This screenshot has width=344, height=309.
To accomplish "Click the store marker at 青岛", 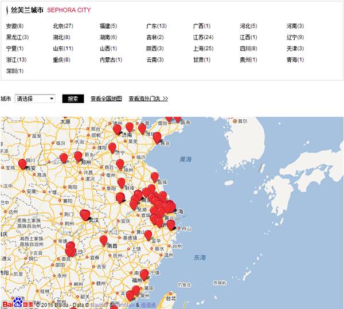I will coord(157,138).
